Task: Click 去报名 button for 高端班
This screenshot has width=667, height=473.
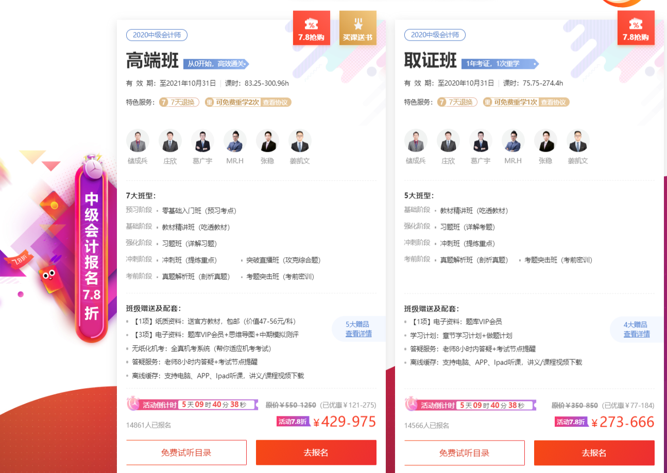Action: click(316, 452)
